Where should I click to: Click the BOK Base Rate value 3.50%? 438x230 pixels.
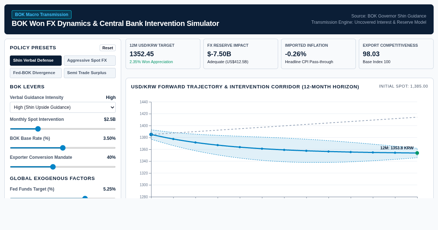[109, 138]
